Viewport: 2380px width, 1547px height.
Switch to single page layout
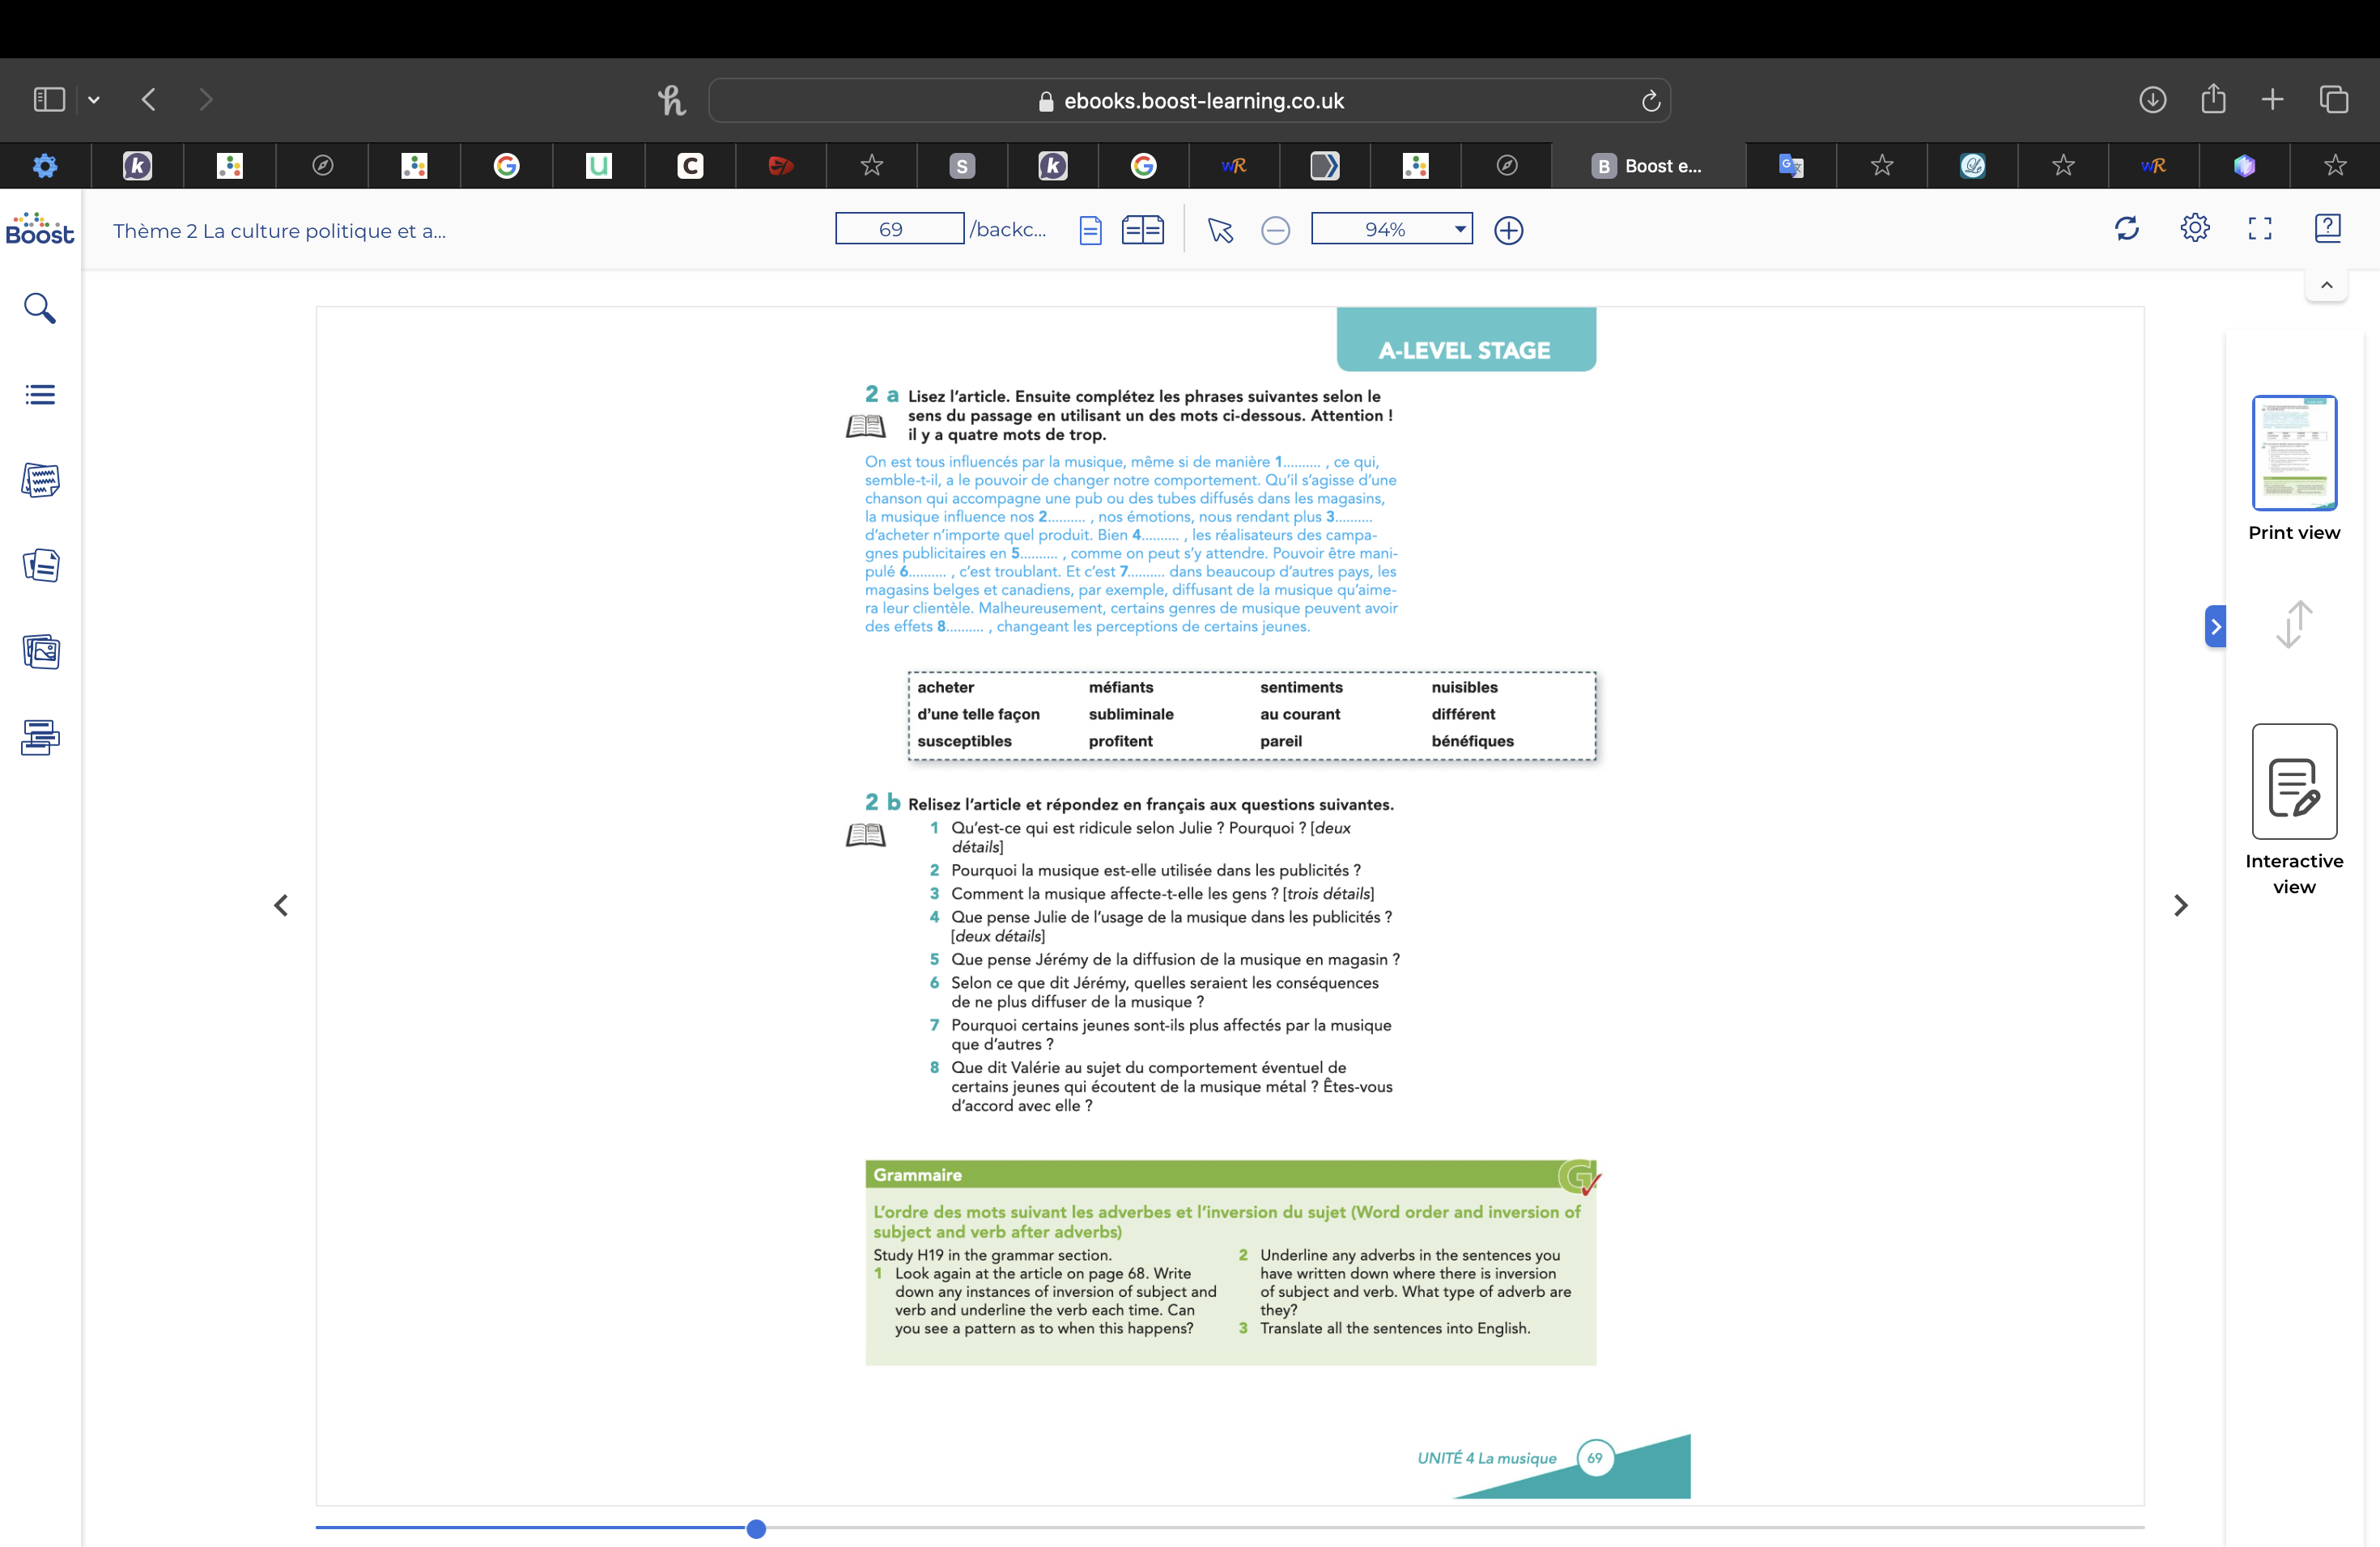click(1090, 231)
